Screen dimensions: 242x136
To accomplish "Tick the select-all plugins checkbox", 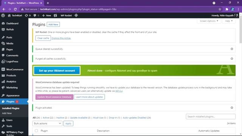I will (36, 131).
